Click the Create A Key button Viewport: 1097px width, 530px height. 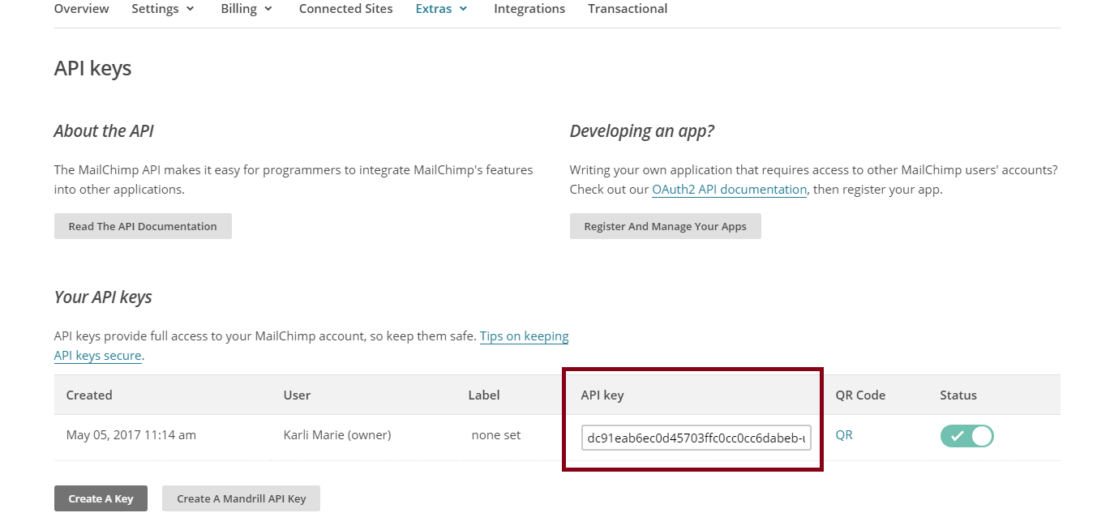[101, 498]
